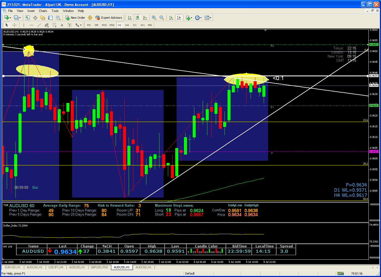Viewport: 381px width, 277px height.
Task: Select the H1 timeframe
Action: pyautogui.click(x=119, y=25)
